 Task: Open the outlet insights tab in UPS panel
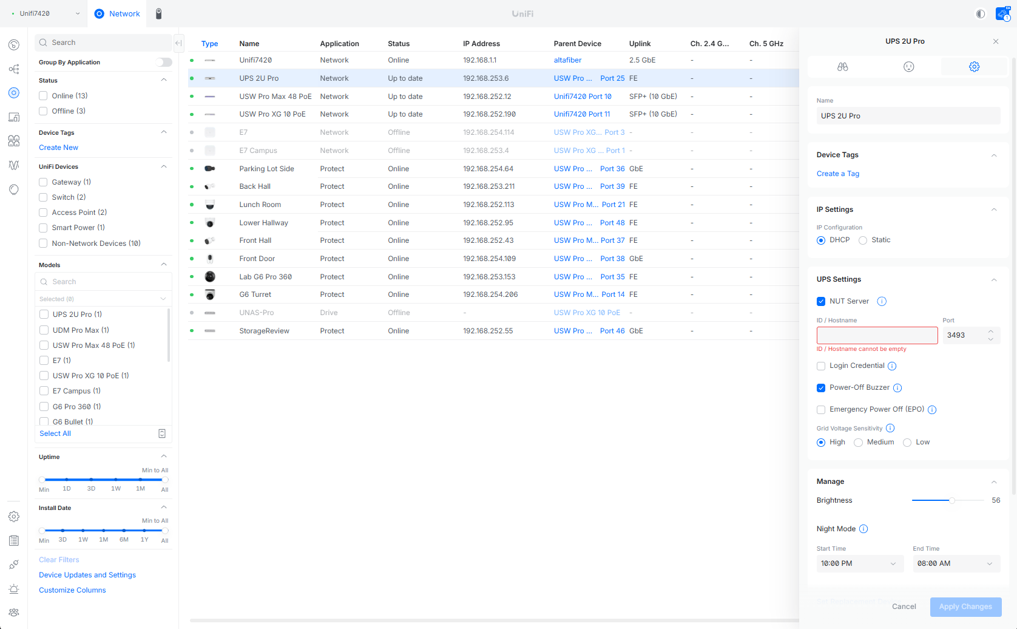coord(908,67)
